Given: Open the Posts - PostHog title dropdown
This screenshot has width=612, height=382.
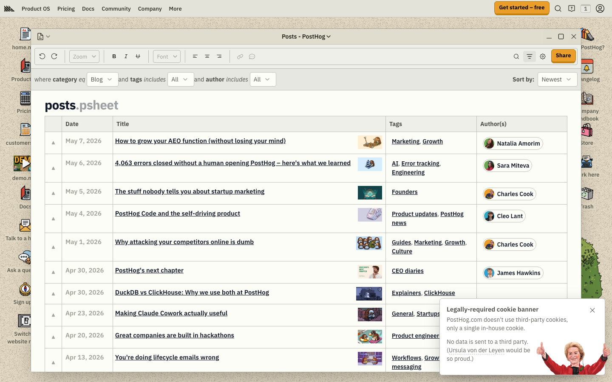Looking at the screenshot, I should click(x=306, y=37).
